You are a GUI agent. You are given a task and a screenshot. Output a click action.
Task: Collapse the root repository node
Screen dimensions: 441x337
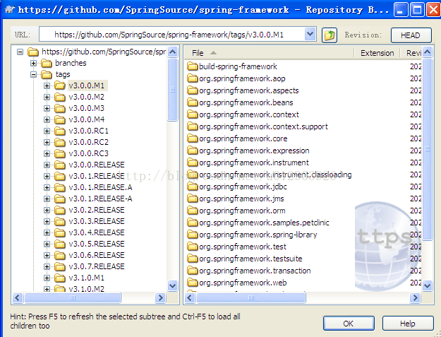(20, 52)
